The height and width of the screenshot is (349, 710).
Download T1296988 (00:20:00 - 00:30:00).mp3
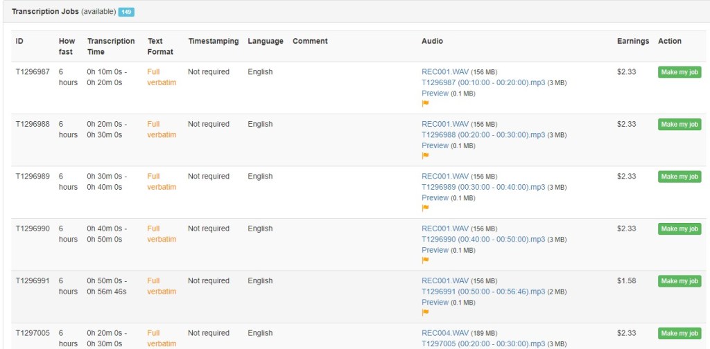pyautogui.click(x=483, y=135)
